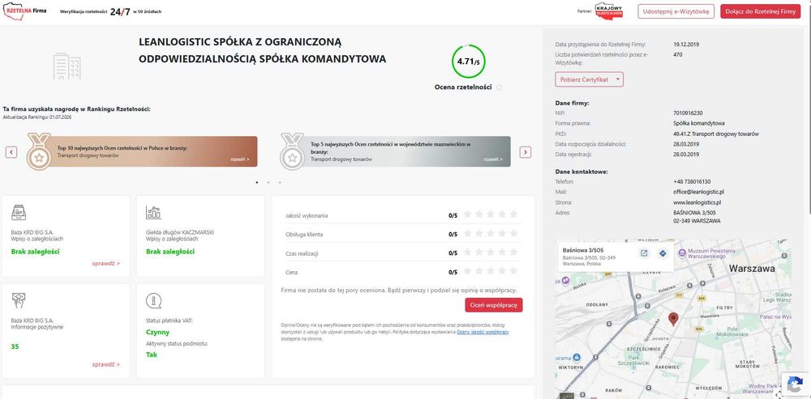
Task: Expand the Top 10 w Polsce award card
Action: coord(240,159)
